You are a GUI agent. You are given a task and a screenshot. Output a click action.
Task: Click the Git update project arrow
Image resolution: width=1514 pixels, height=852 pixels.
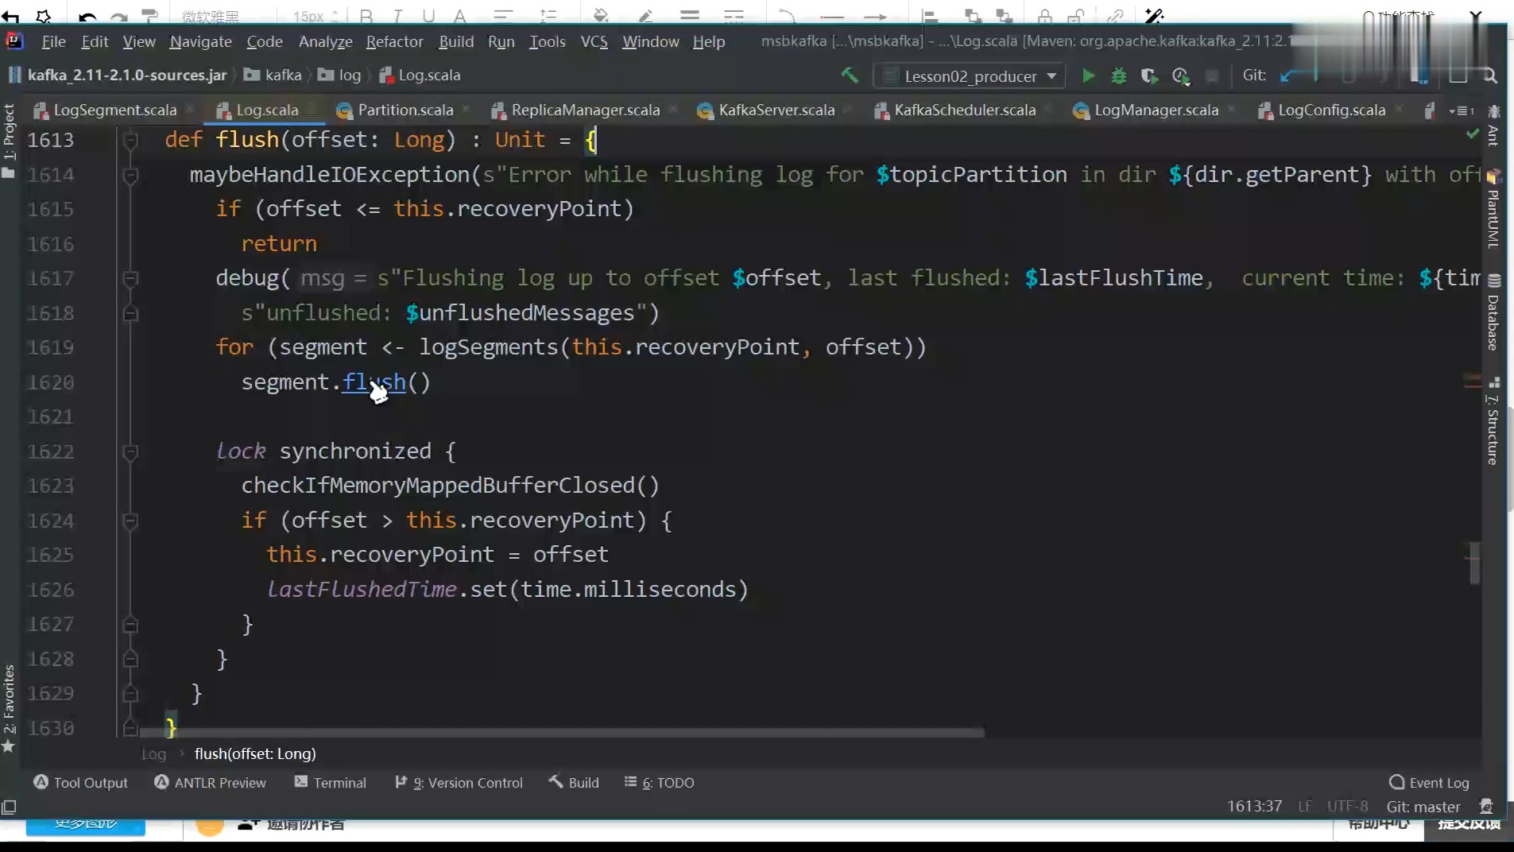(x=1287, y=76)
